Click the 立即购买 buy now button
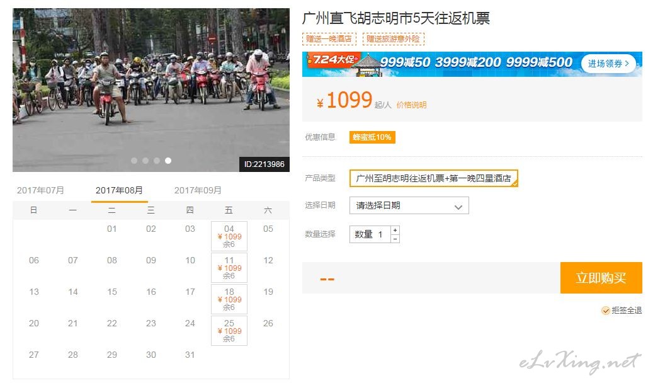Image resolution: width=648 pixels, height=383 pixels. 601,278
